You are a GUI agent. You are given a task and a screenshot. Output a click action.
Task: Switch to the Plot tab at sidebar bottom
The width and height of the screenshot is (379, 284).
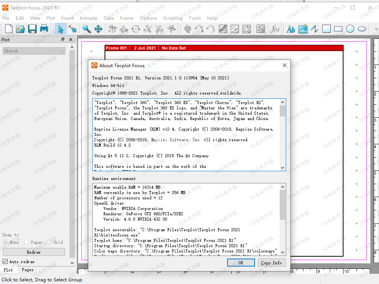pos(8,270)
